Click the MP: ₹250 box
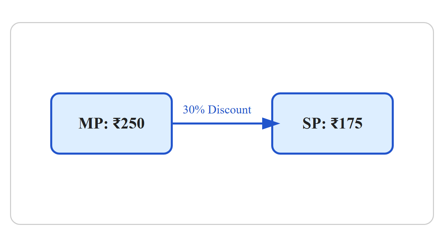 pyautogui.click(x=112, y=123)
